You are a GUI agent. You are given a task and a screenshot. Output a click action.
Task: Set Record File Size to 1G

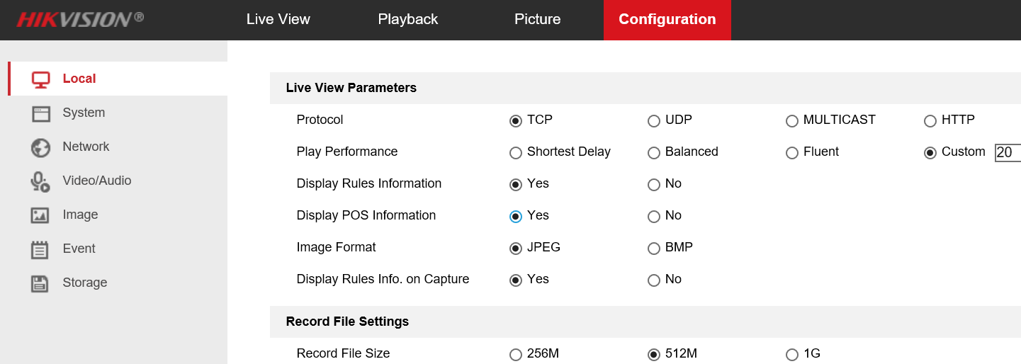point(792,355)
